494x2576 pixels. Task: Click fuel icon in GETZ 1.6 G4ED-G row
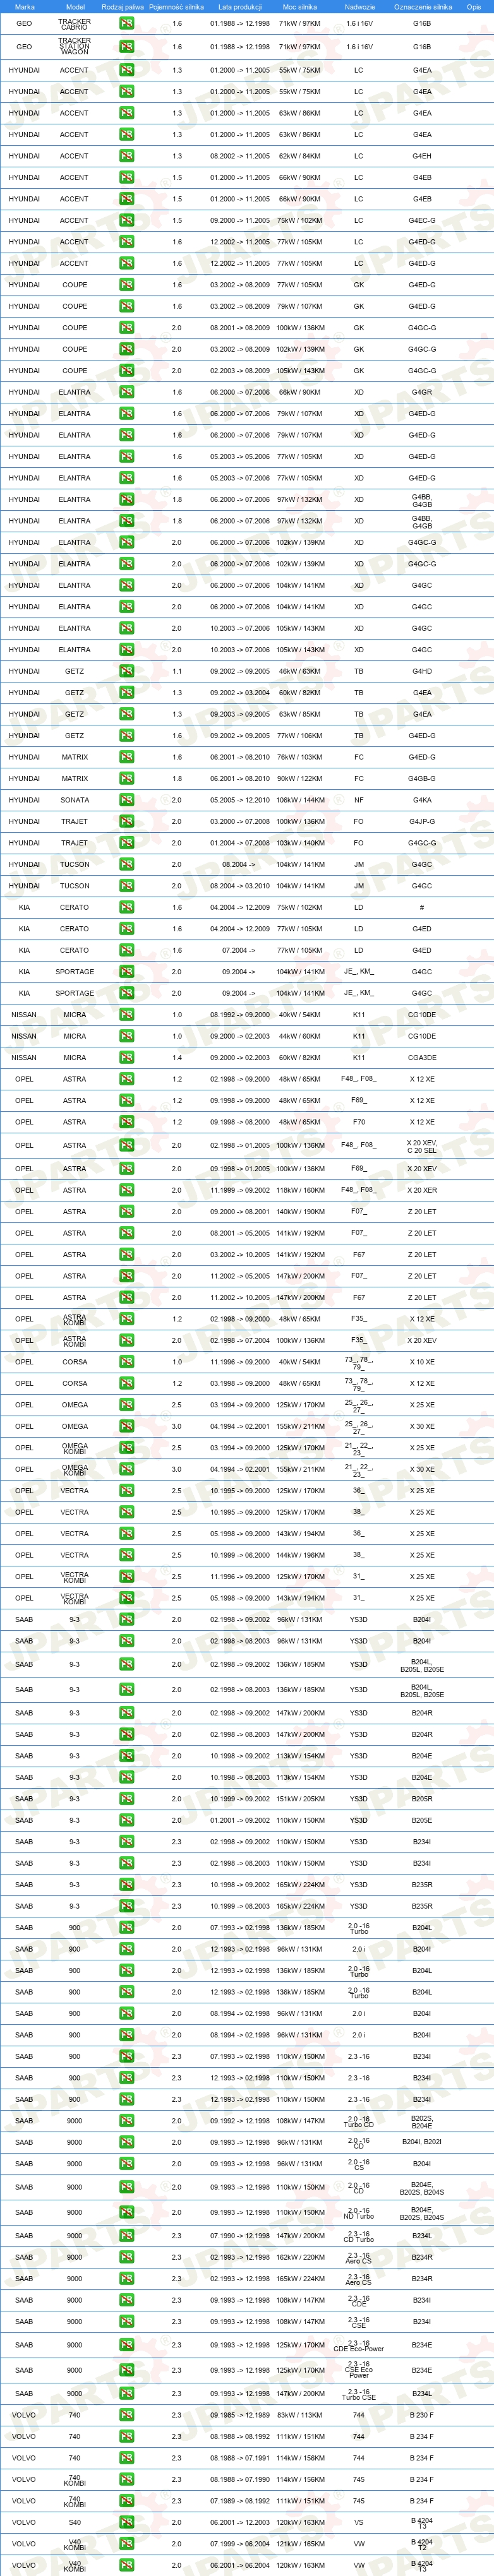click(x=126, y=736)
